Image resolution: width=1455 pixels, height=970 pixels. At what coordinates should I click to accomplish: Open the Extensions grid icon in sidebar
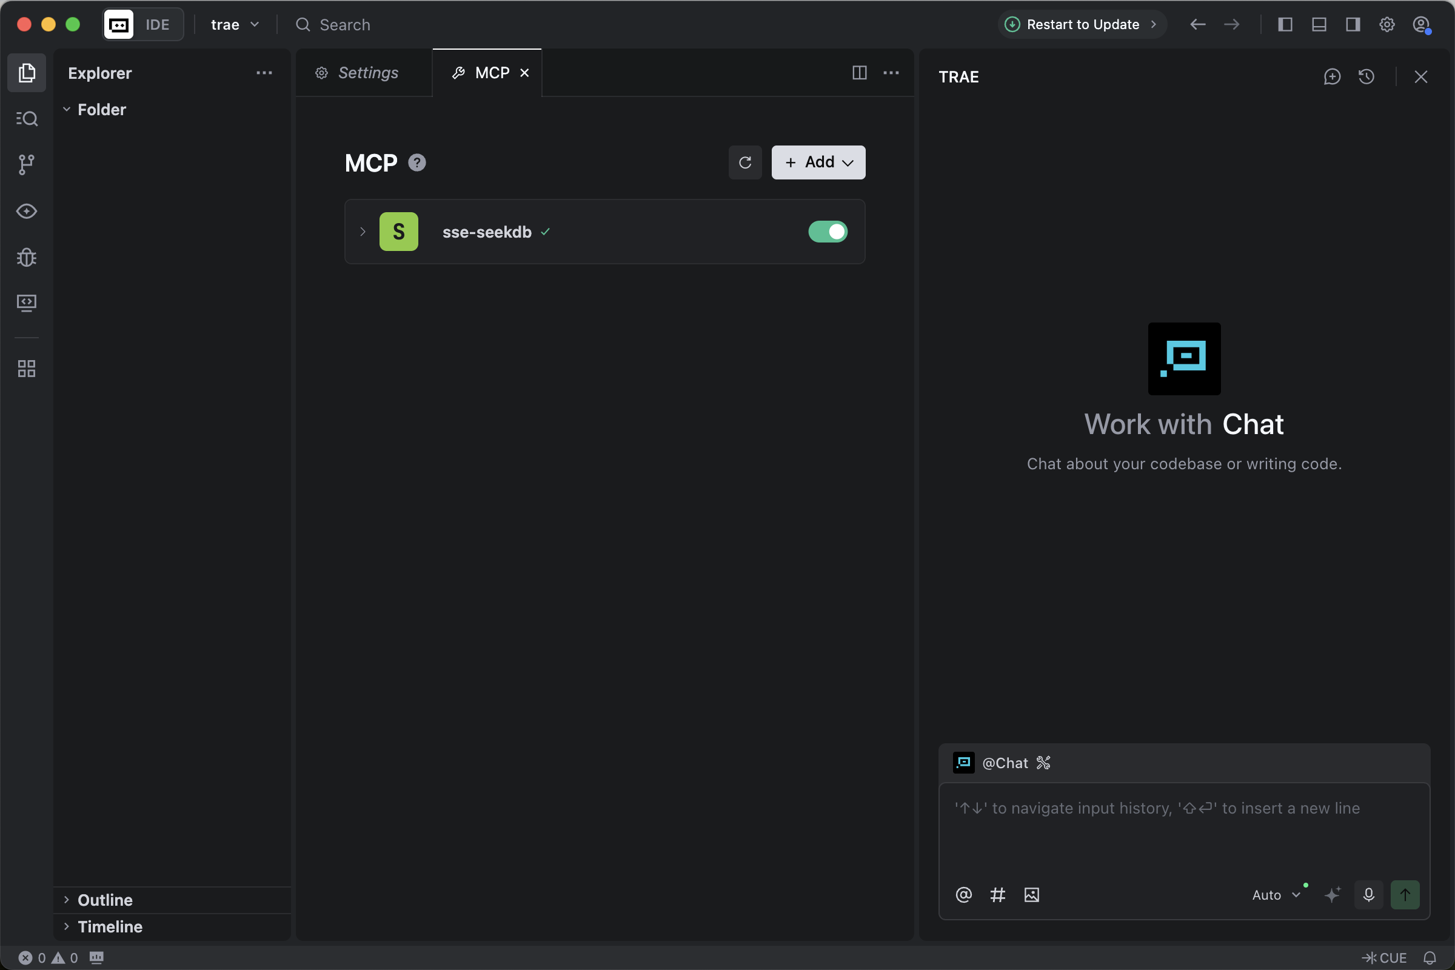tap(27, 369)
